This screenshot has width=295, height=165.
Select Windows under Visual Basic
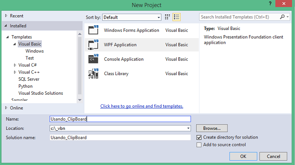coord(35,51)
